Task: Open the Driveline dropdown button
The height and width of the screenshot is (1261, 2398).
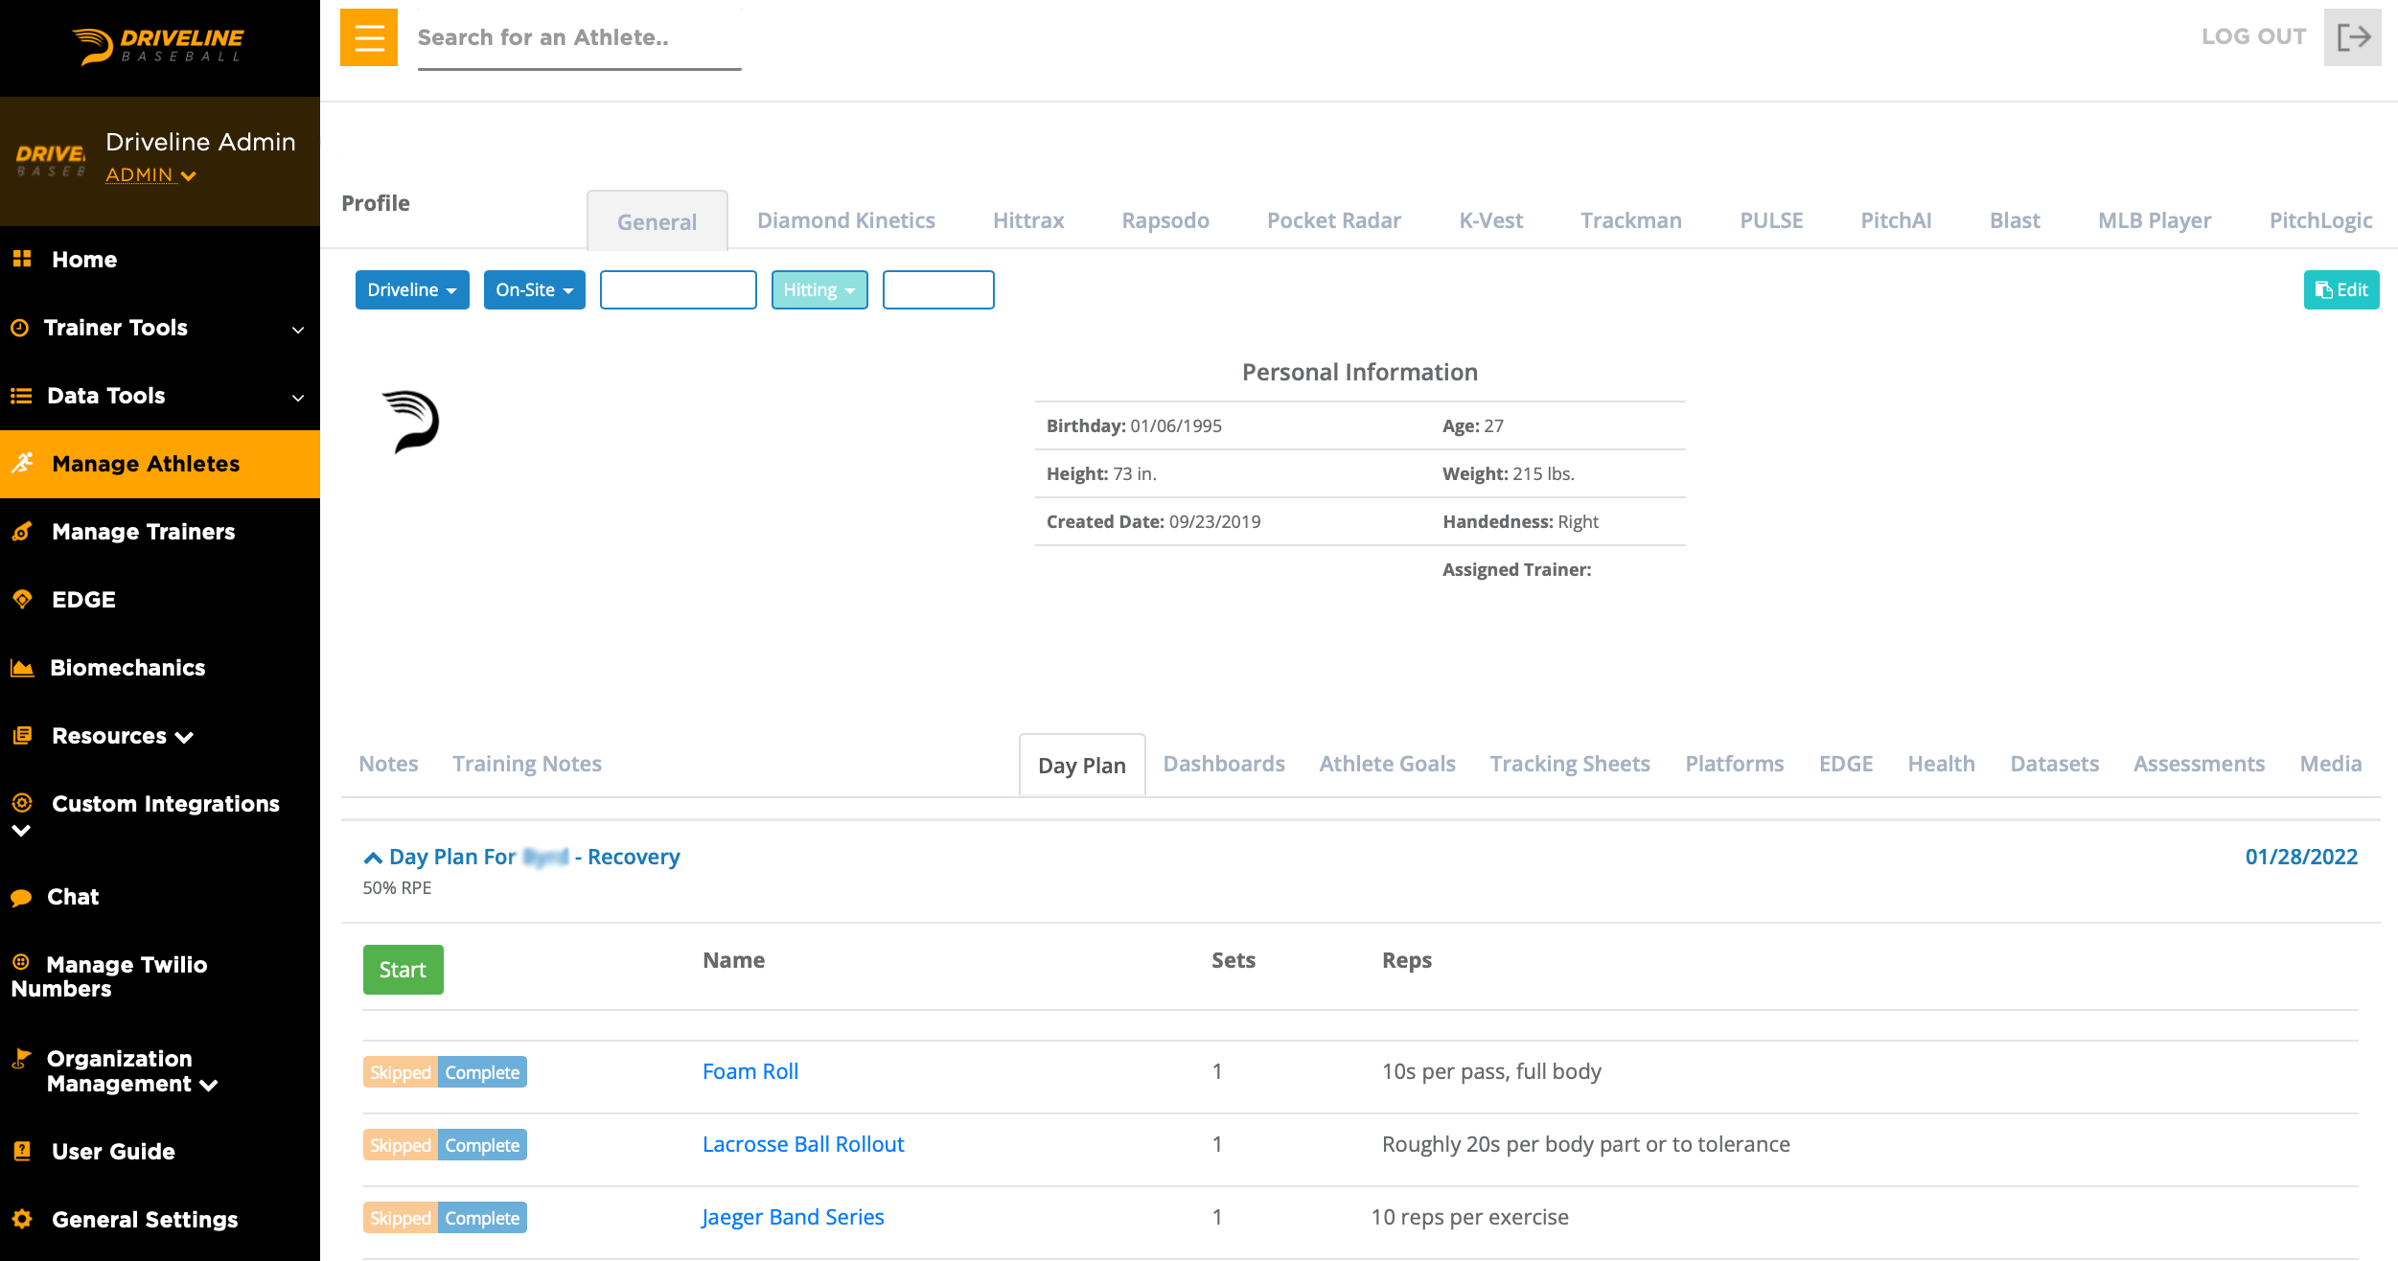Action: click(412, 289)
